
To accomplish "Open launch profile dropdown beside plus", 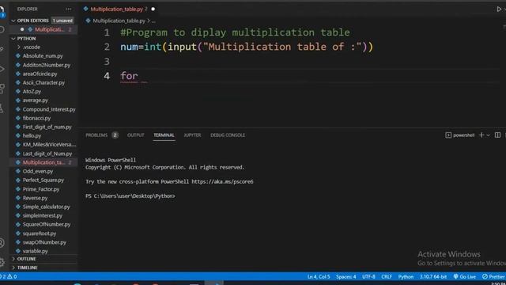I will point(489,135).
